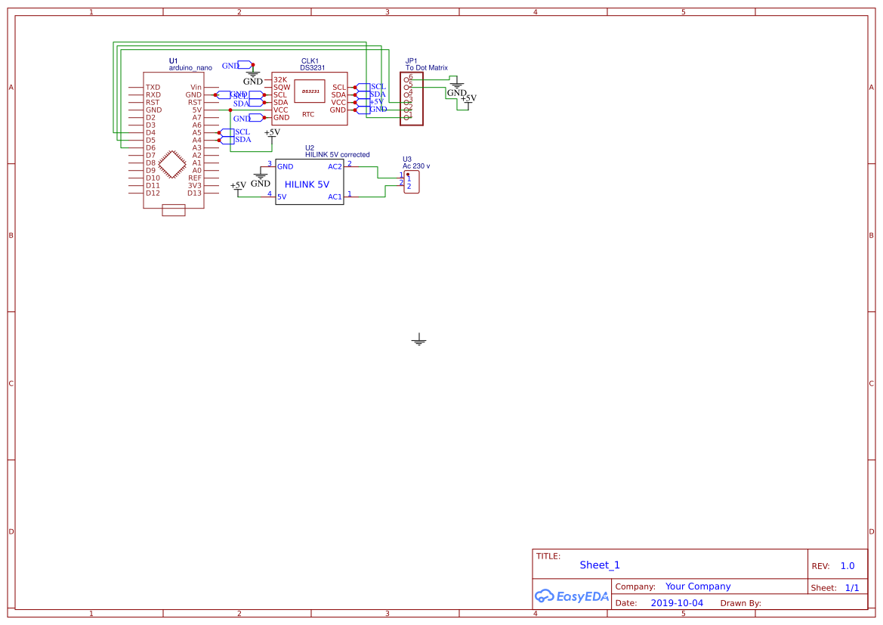Select the GND net flag above the DS3231
Viewport: 883px width, 625px height.
pos(243,66)
